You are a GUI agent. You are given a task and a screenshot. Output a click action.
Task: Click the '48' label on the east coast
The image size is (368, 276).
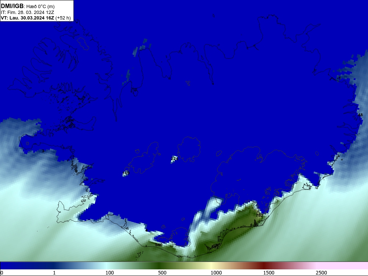click(360, 115)
